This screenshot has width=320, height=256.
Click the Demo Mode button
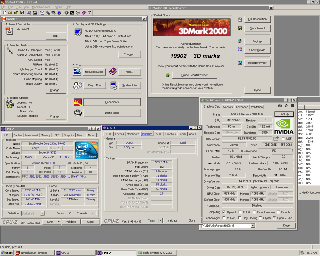click(x=112, y=113)
